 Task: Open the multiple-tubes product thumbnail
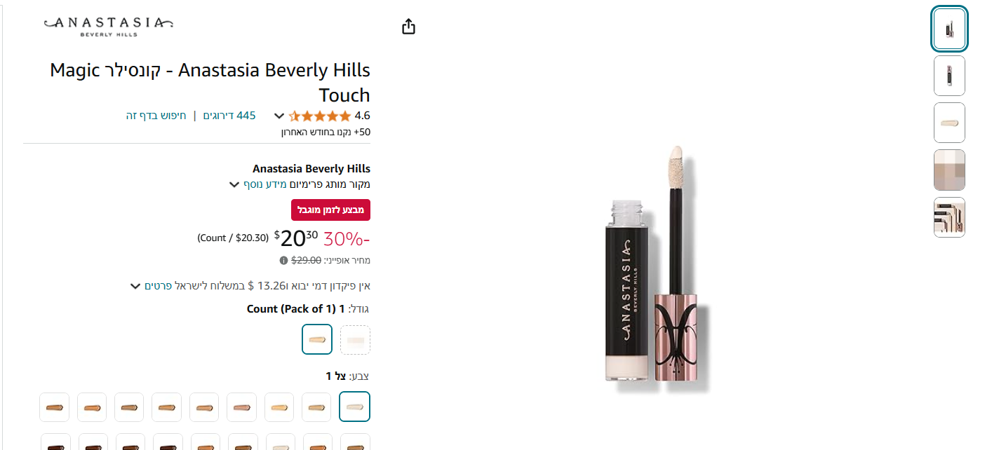(x=949, y=217)
